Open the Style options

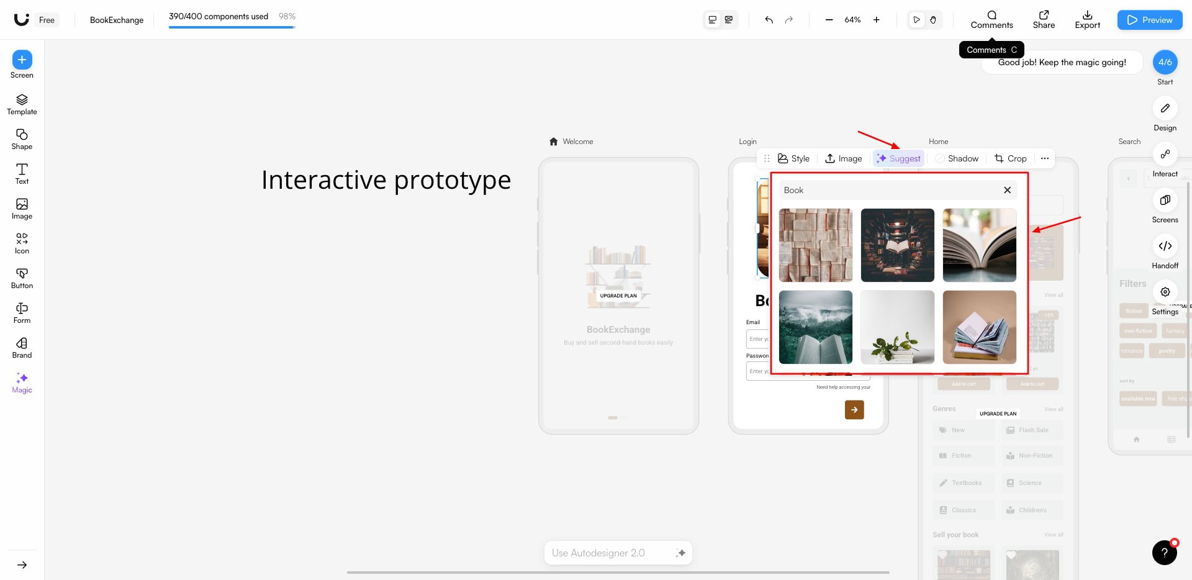793,158
